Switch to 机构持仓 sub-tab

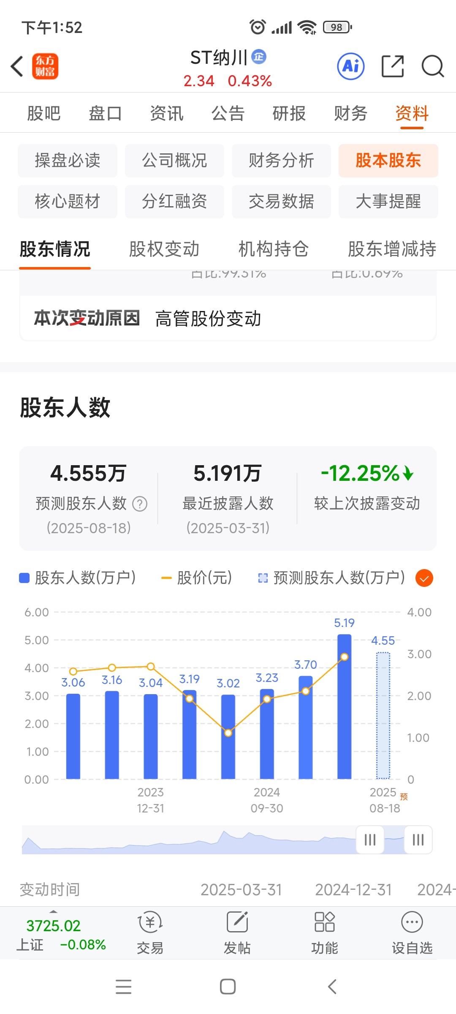click(274, 249)
